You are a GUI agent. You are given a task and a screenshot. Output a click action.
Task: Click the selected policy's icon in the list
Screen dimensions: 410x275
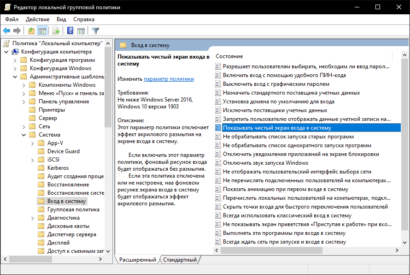[218, 128]
